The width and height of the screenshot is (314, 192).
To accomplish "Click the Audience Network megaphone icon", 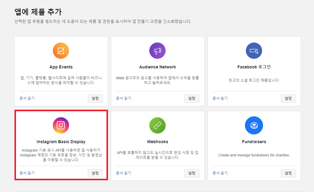I will click(x=157, y=51).
